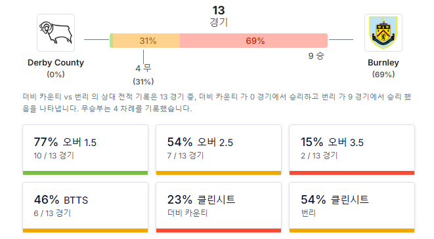Click the head-to-head summary paragraph
The image size is (434, 239).
217,103
